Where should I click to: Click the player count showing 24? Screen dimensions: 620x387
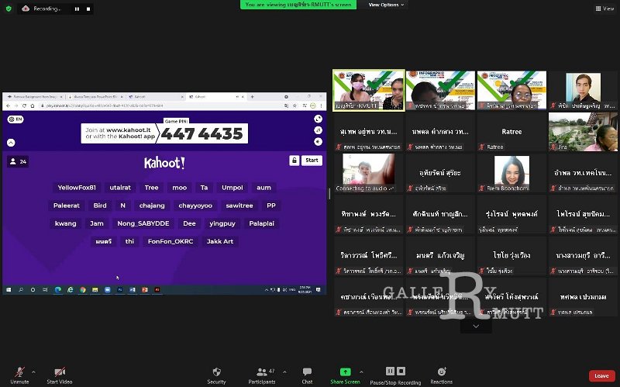(x=18, y=161)
